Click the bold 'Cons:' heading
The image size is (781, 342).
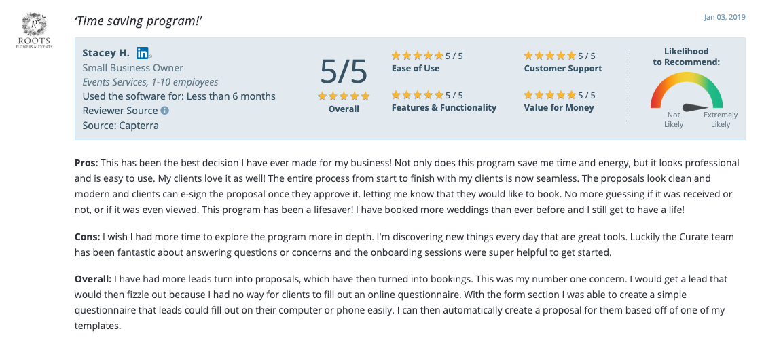point(87,237)
